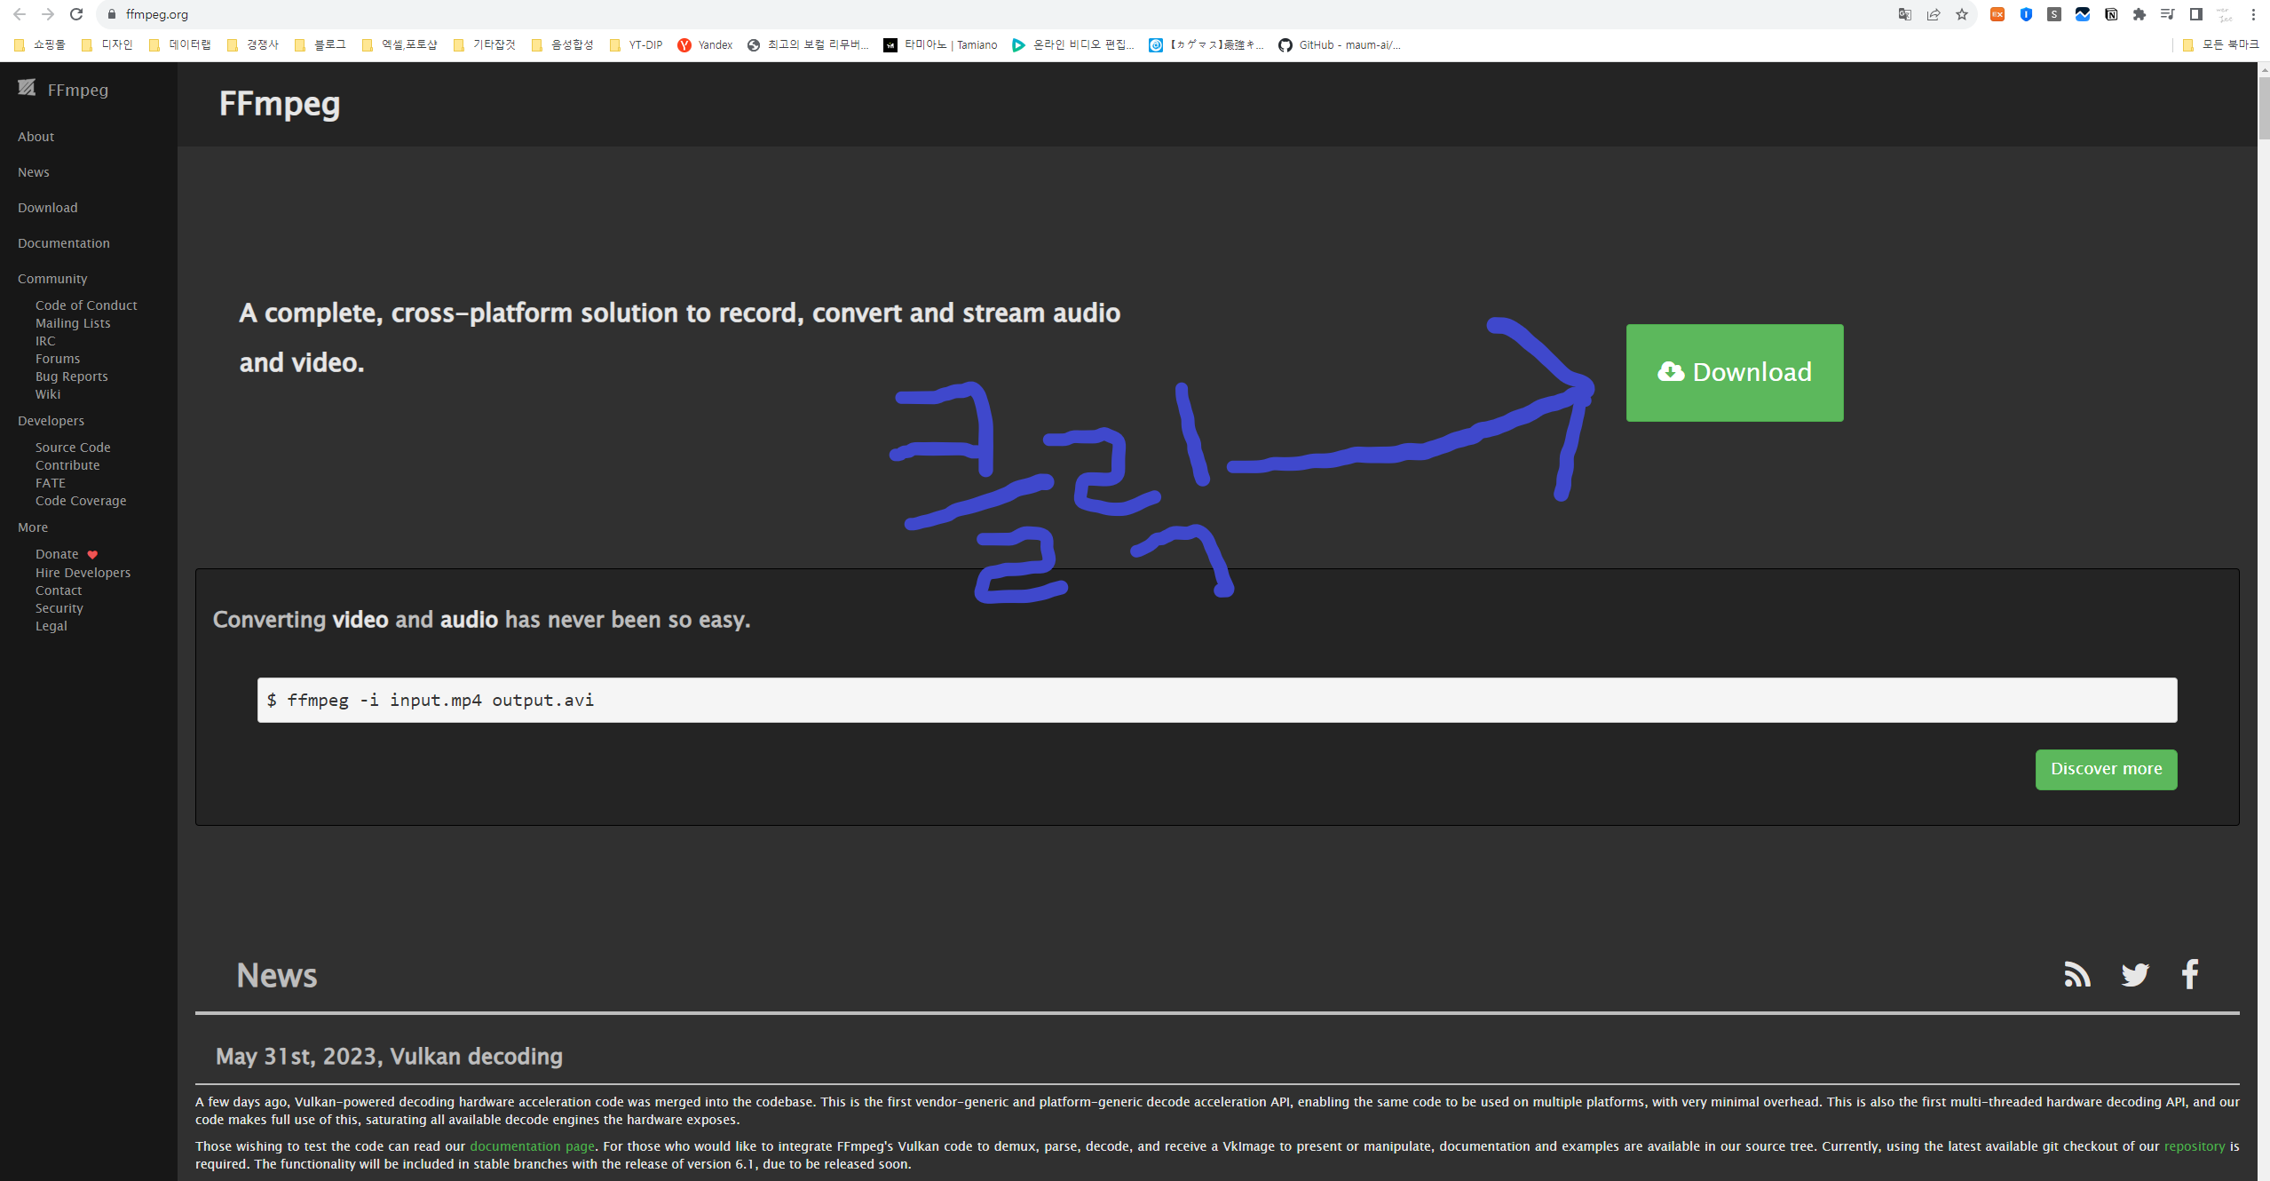
Task: Click the browser back arrow
Action: coord(20,14)
